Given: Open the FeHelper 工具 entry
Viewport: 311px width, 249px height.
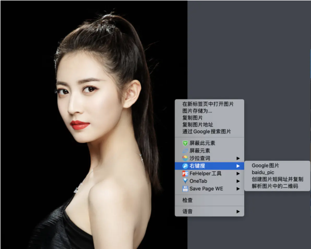Looking at the screenshot, I should (x=209, y=174).
